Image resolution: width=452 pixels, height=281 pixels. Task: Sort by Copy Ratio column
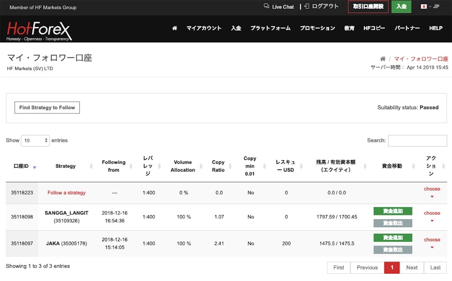tap(230, 166)
